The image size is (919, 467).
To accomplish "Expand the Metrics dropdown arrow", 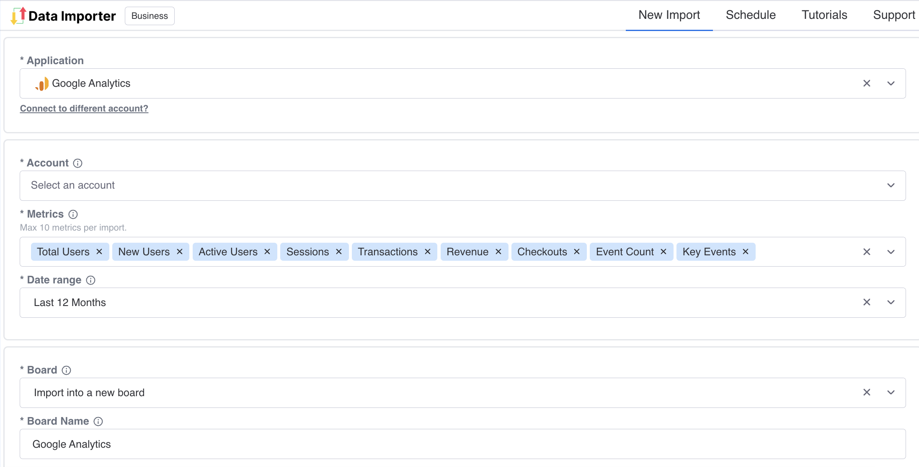I will click(891, 252).
